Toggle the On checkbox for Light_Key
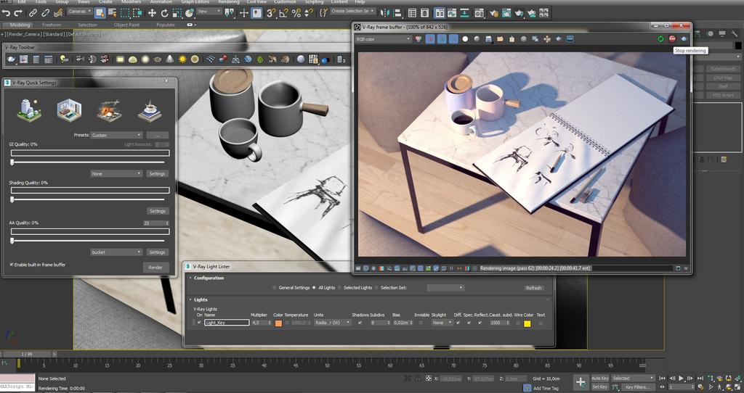This screenshot has width=744, height=393. click(x=199, y=323)
